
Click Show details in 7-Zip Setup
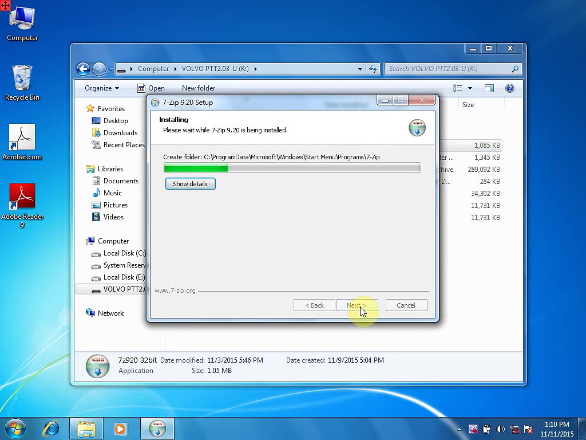(x=190, y=184)
